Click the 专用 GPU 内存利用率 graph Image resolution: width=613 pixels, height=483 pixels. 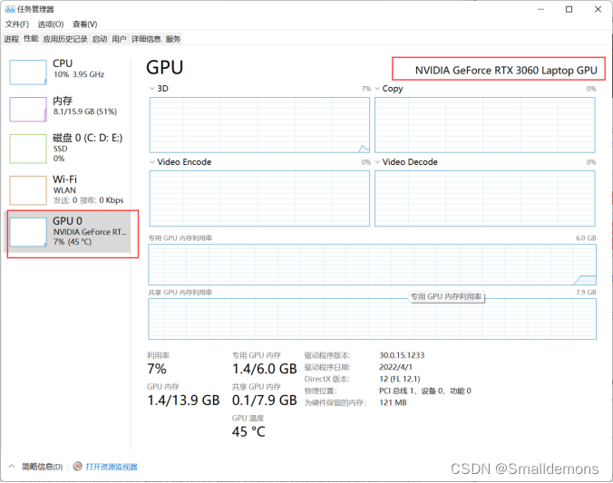(372, 265)
